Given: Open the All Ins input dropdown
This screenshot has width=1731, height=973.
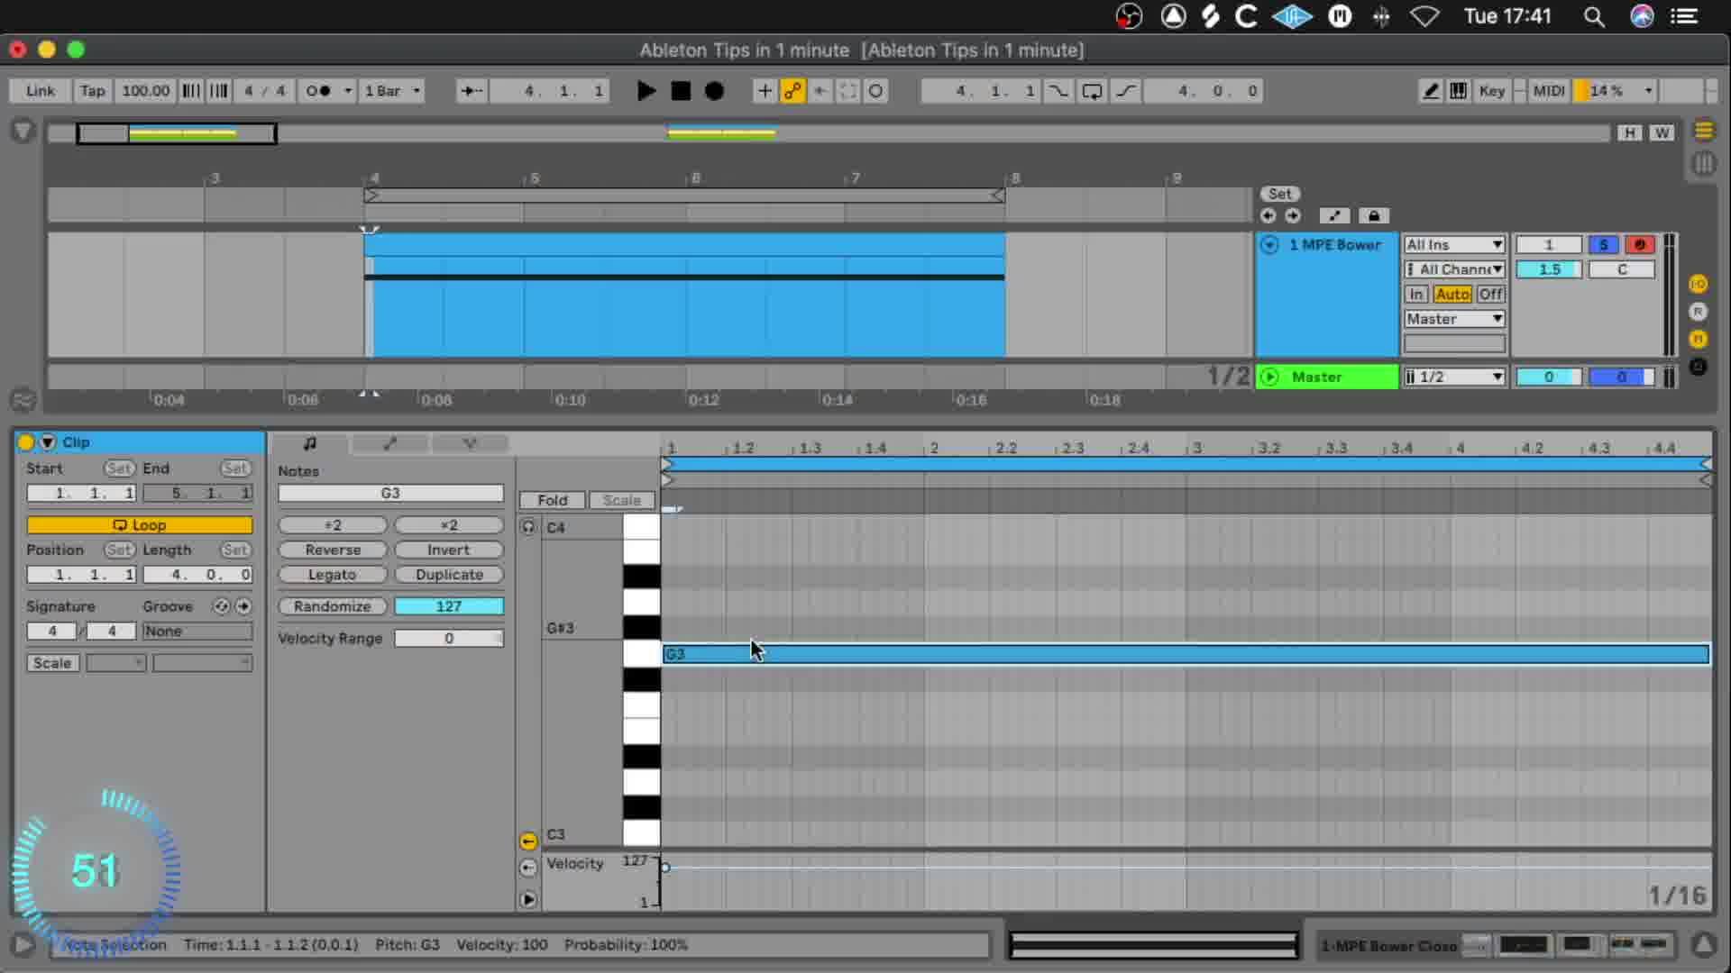Looking at the screenshot, I should (1454, 245).
